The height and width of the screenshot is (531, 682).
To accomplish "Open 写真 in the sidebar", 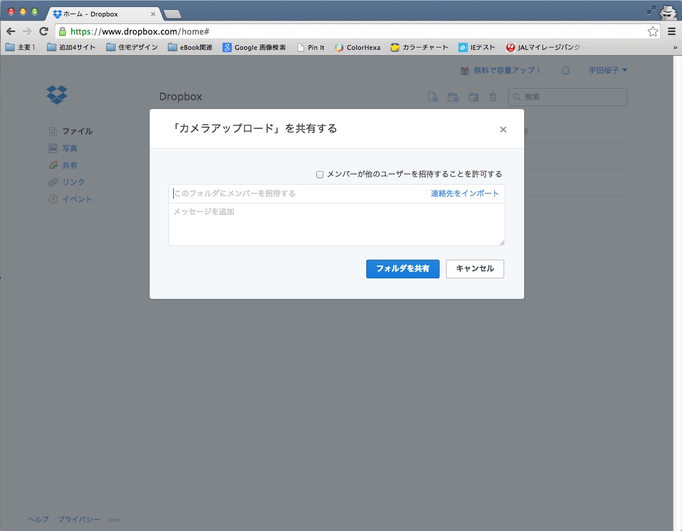I will point(70,148).
